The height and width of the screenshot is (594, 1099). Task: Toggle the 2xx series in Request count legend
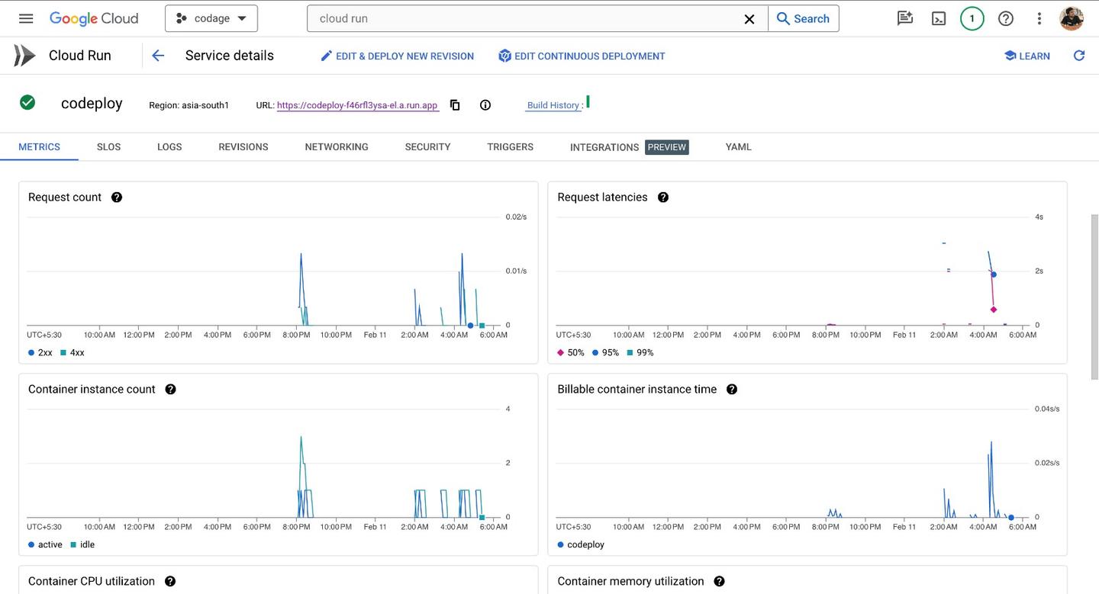(x=40, y=352)
